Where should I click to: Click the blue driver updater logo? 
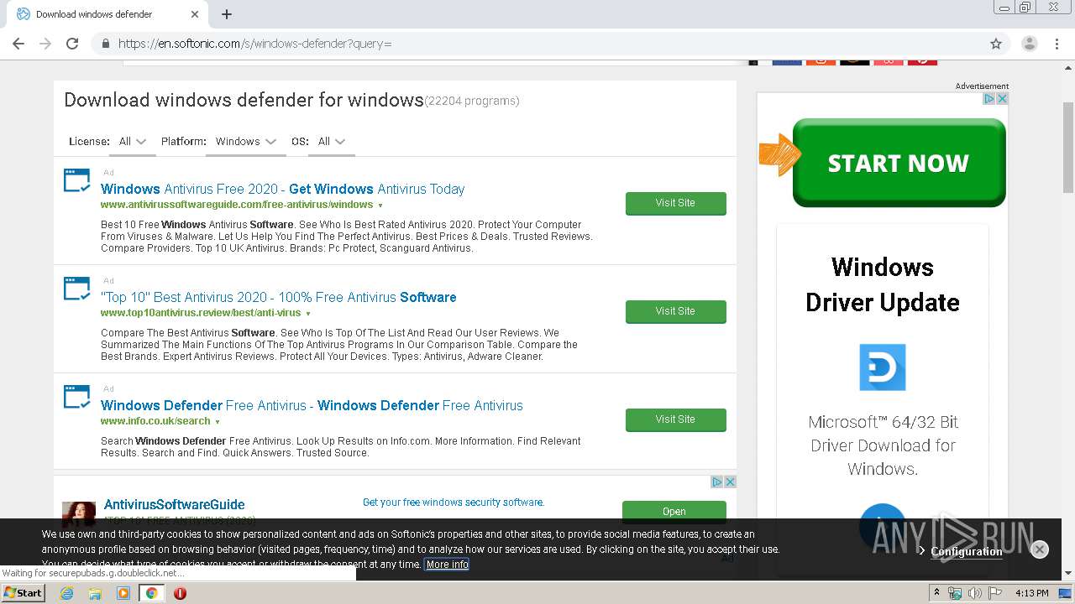(883, 367)
